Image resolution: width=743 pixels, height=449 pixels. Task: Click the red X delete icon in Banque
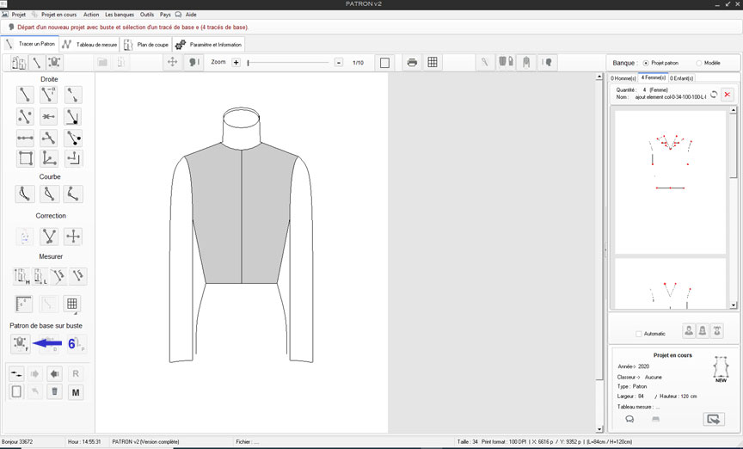click(728, 94)
